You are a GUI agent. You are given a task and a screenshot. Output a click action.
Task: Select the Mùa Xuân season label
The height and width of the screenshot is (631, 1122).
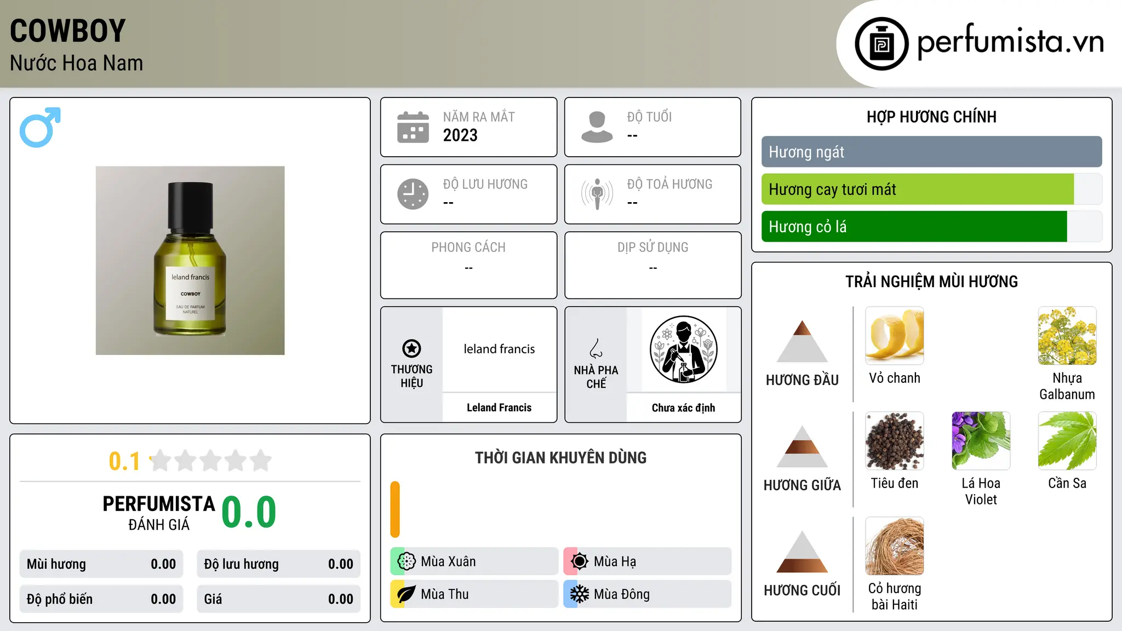click(448, 561)
